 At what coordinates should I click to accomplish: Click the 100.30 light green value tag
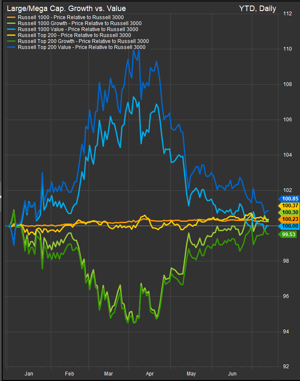point(289,212)
